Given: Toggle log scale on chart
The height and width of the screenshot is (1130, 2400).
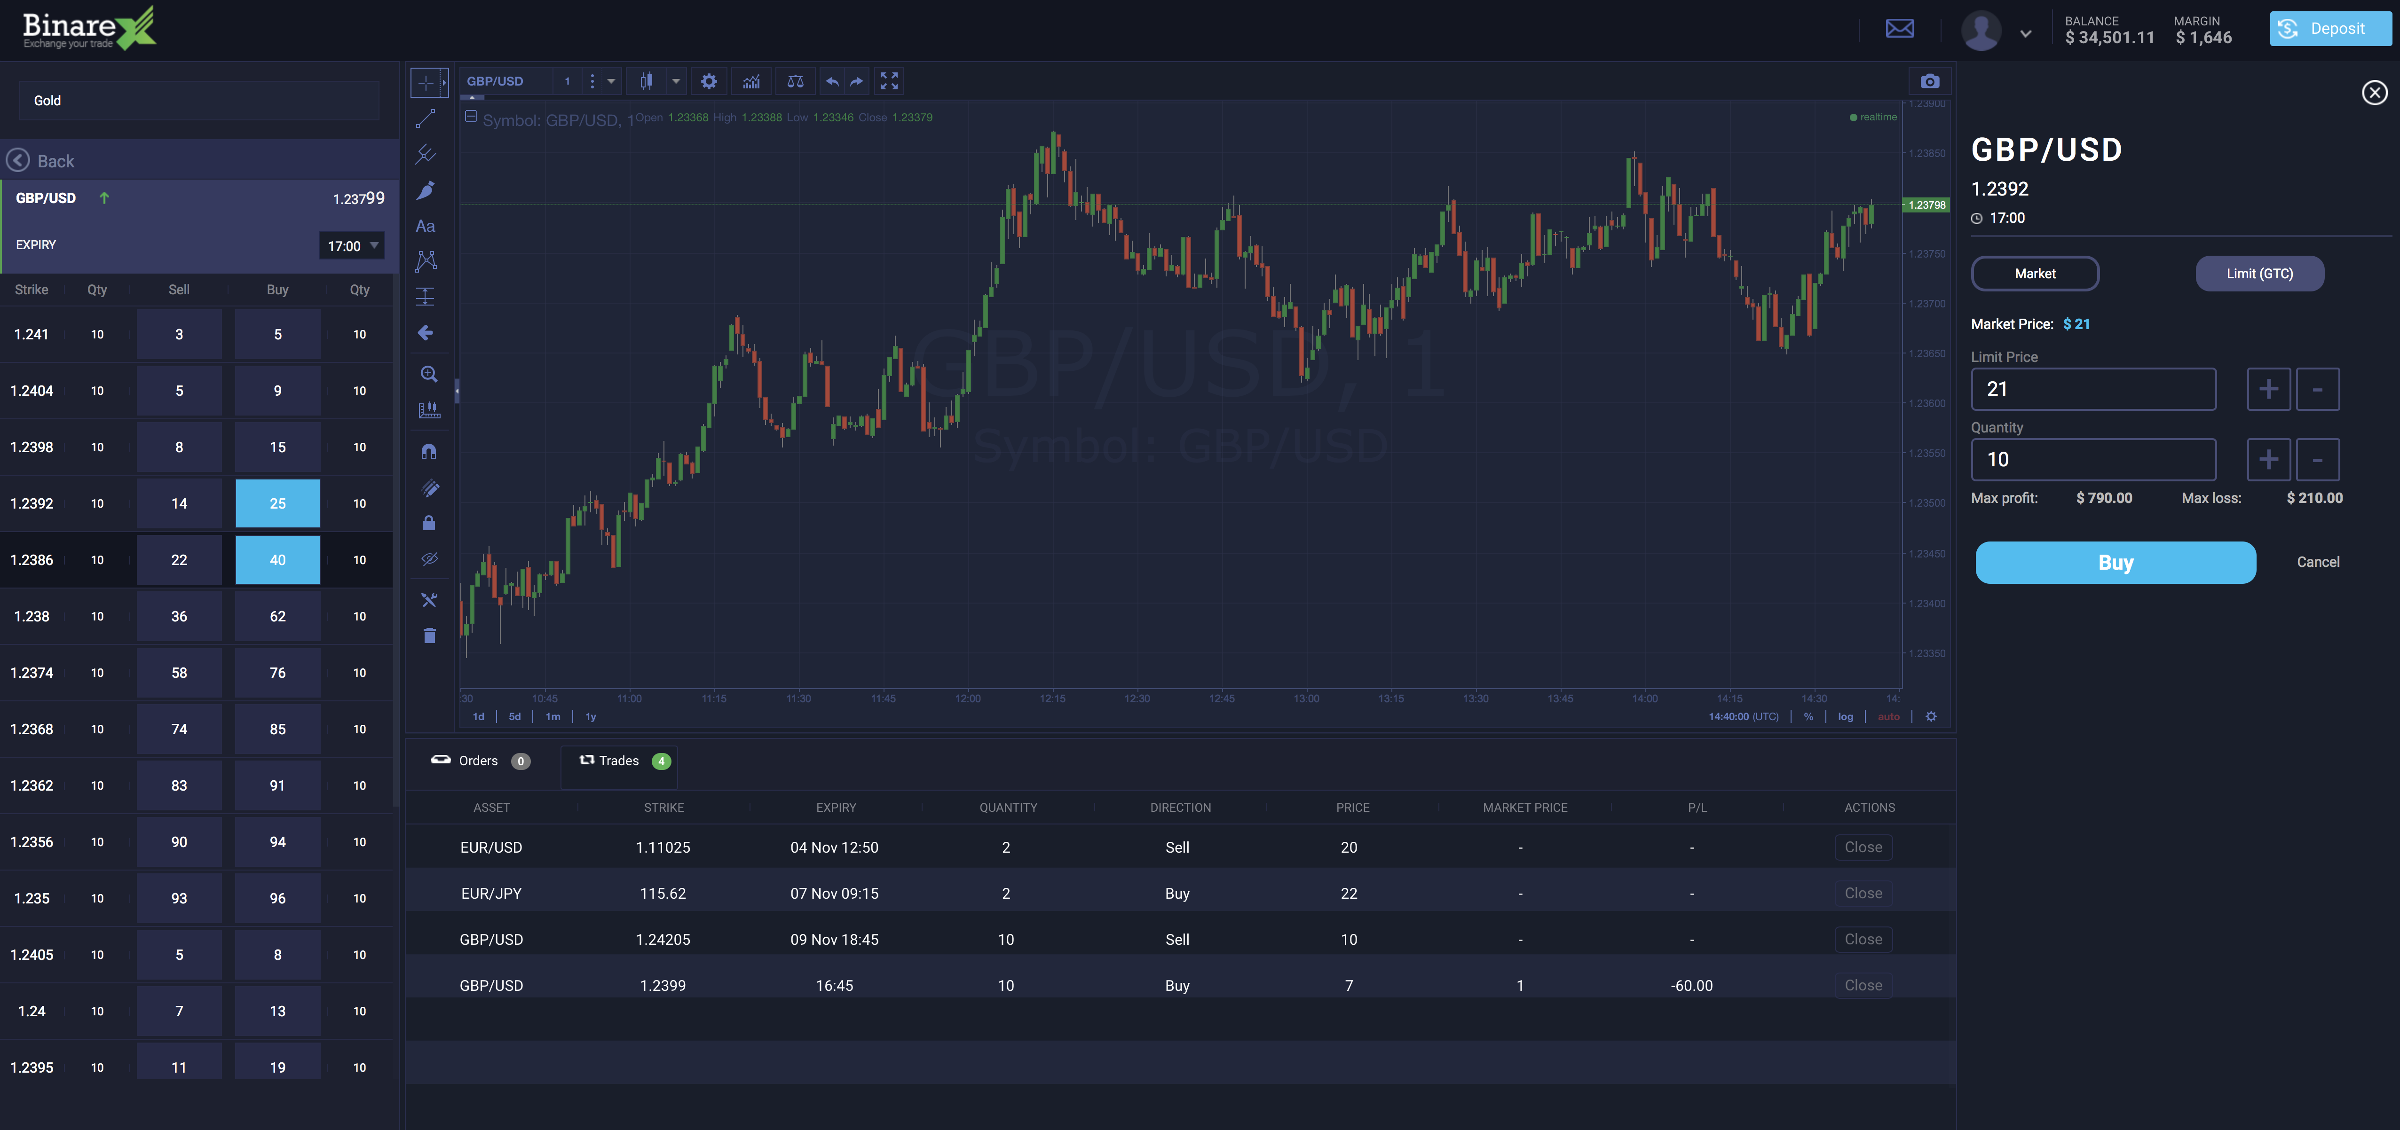Looking at the screenshot, I should point(1845,716).
